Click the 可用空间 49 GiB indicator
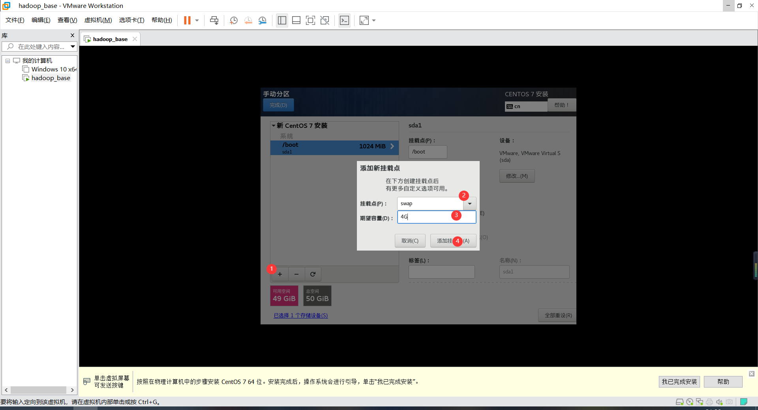The height and width of the screenshot is (410, 758). [x=284, y=296]
